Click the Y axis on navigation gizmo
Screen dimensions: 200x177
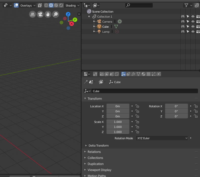pyautogui.click(x=75, y=20)
